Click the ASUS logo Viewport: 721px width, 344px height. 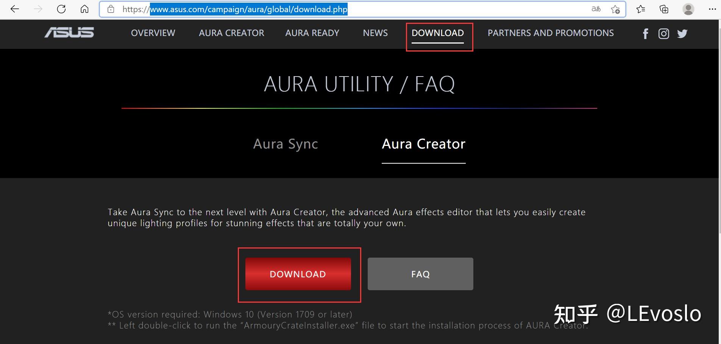69,33
